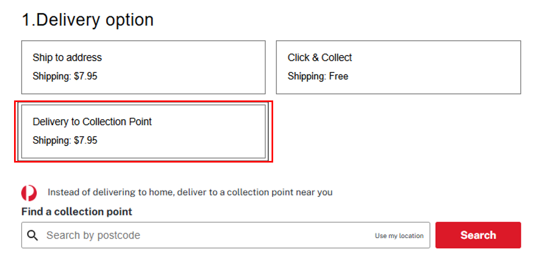Click the "1.Delivery option" heading
The image size is (542, 263).
click(x=88, y=20)
